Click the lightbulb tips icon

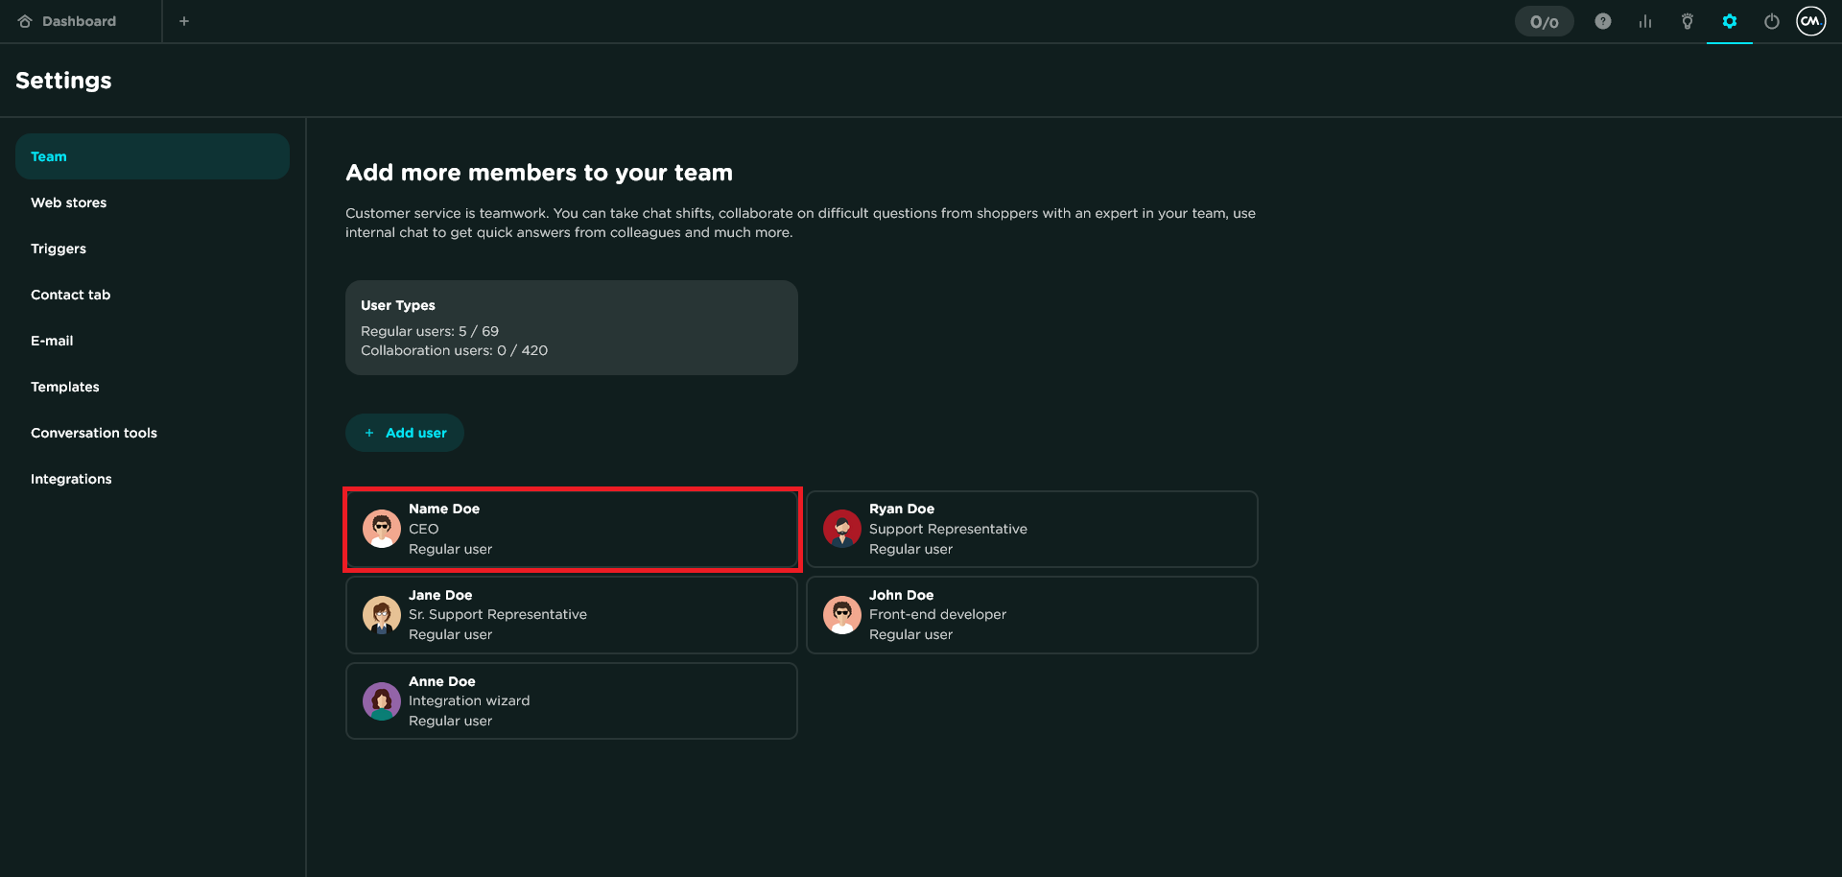1688,21
